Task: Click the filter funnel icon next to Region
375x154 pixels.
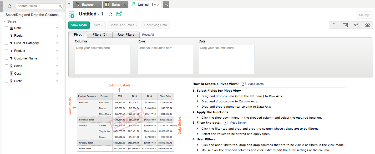Action: [x=57, y=36]
